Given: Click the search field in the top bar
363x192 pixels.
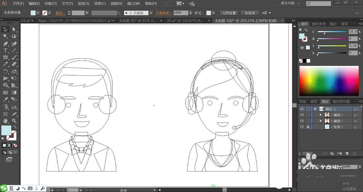Looking at the screenshot, I should point(319,4).
